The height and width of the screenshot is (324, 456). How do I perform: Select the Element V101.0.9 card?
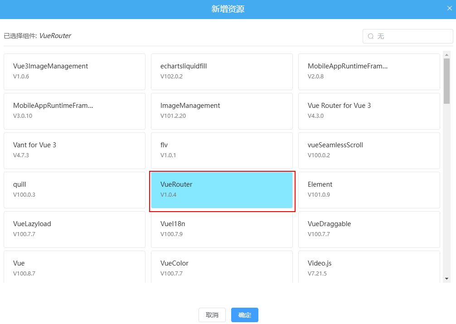pos(369,190)
